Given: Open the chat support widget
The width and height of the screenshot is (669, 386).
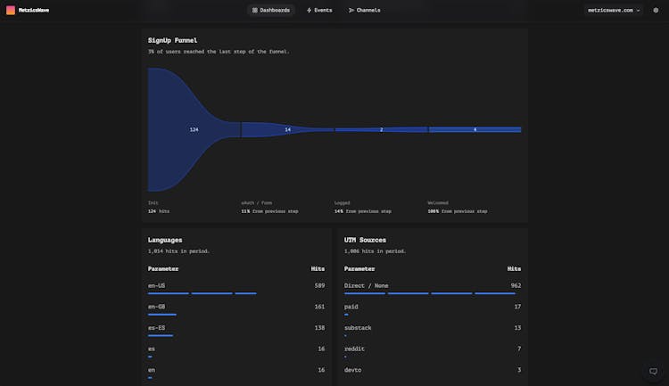Looking at the screenshot, I should [653, 371].
